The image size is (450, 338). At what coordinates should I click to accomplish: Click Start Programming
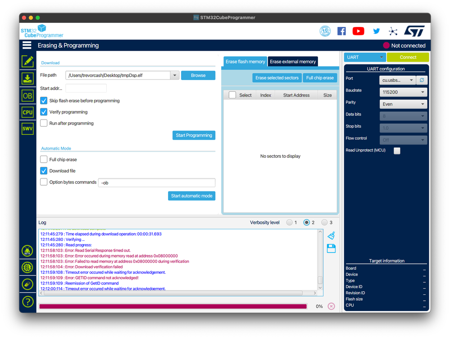194,135
